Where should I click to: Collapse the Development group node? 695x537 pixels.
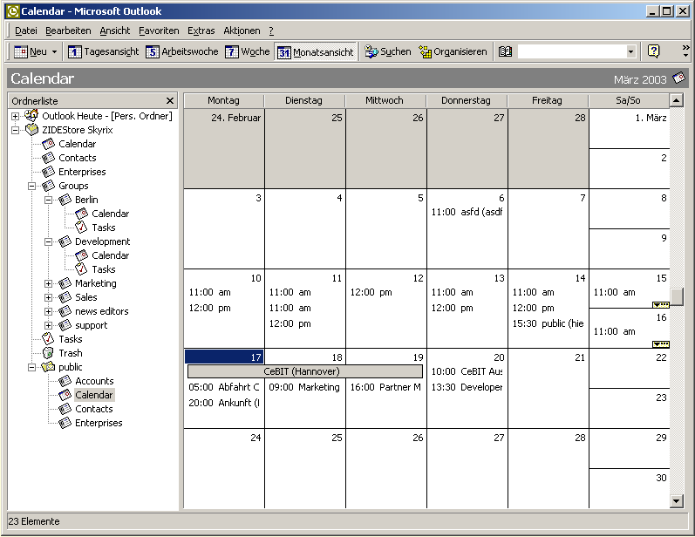[48, 242]
